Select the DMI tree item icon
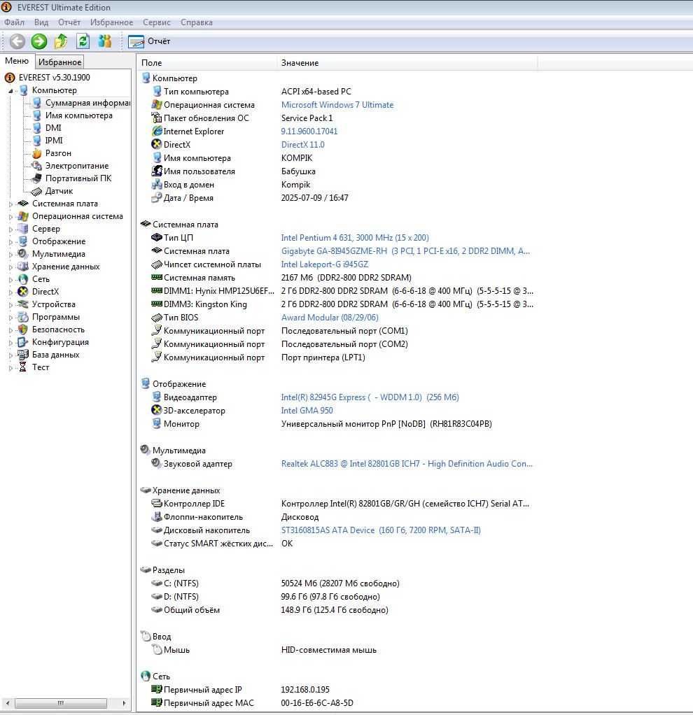 [x=37, y=128]
